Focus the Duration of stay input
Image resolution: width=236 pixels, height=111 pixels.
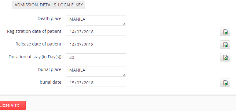[x=96, y=57]
